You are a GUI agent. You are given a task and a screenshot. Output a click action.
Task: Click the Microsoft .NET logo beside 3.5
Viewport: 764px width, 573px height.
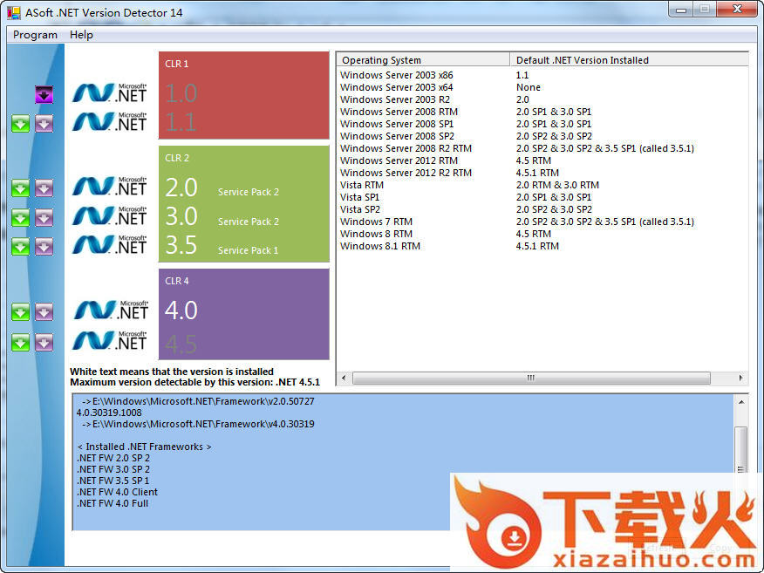(109, 244)
